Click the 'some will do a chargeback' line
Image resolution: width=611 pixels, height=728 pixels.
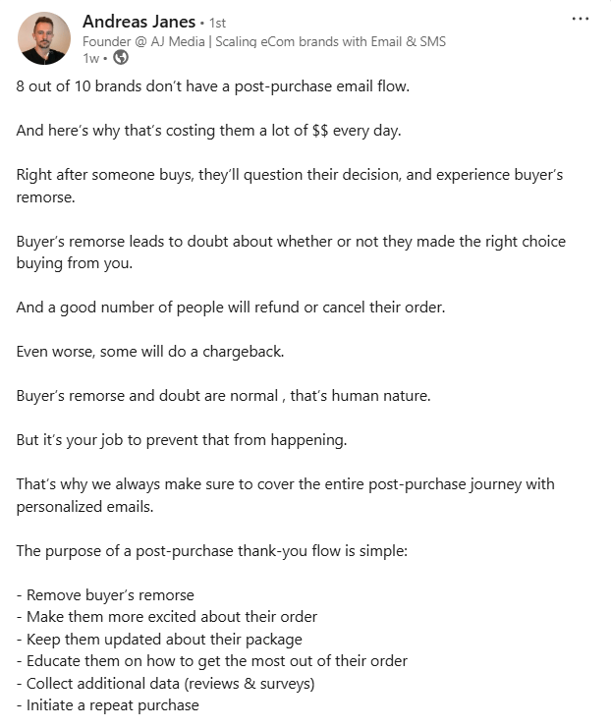(x=150, y=352)
